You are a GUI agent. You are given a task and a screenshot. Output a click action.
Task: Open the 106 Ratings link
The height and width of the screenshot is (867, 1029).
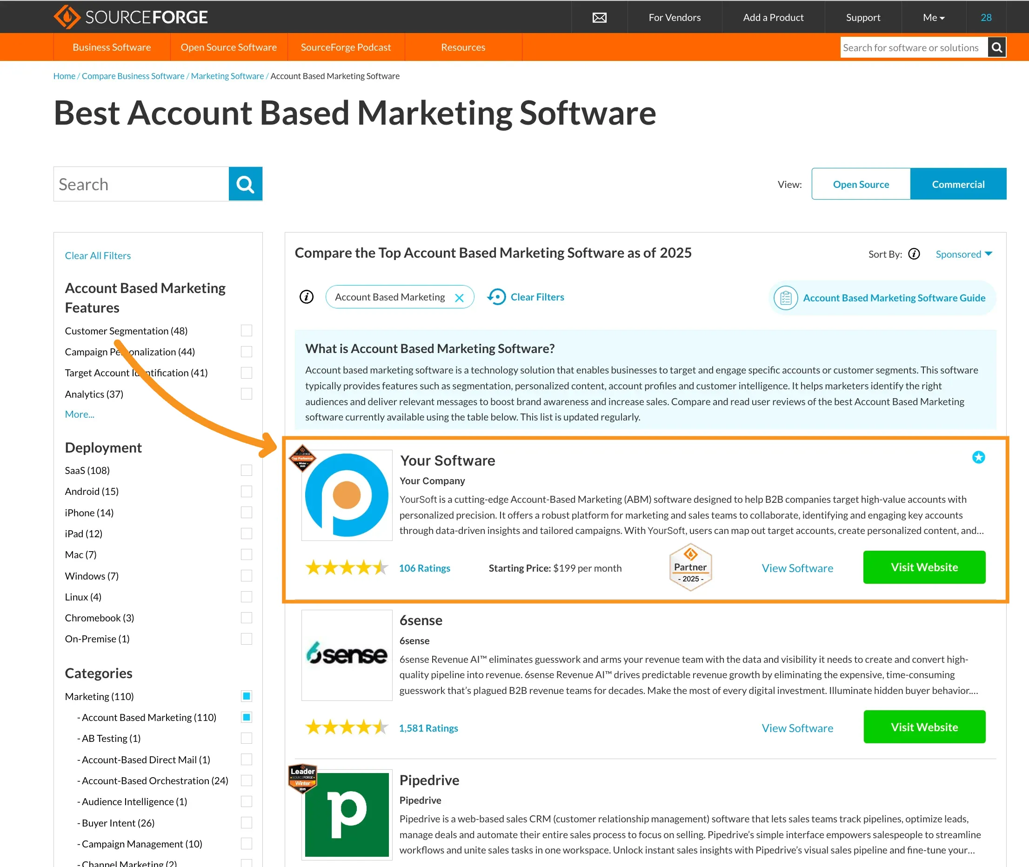coord(424,568)
